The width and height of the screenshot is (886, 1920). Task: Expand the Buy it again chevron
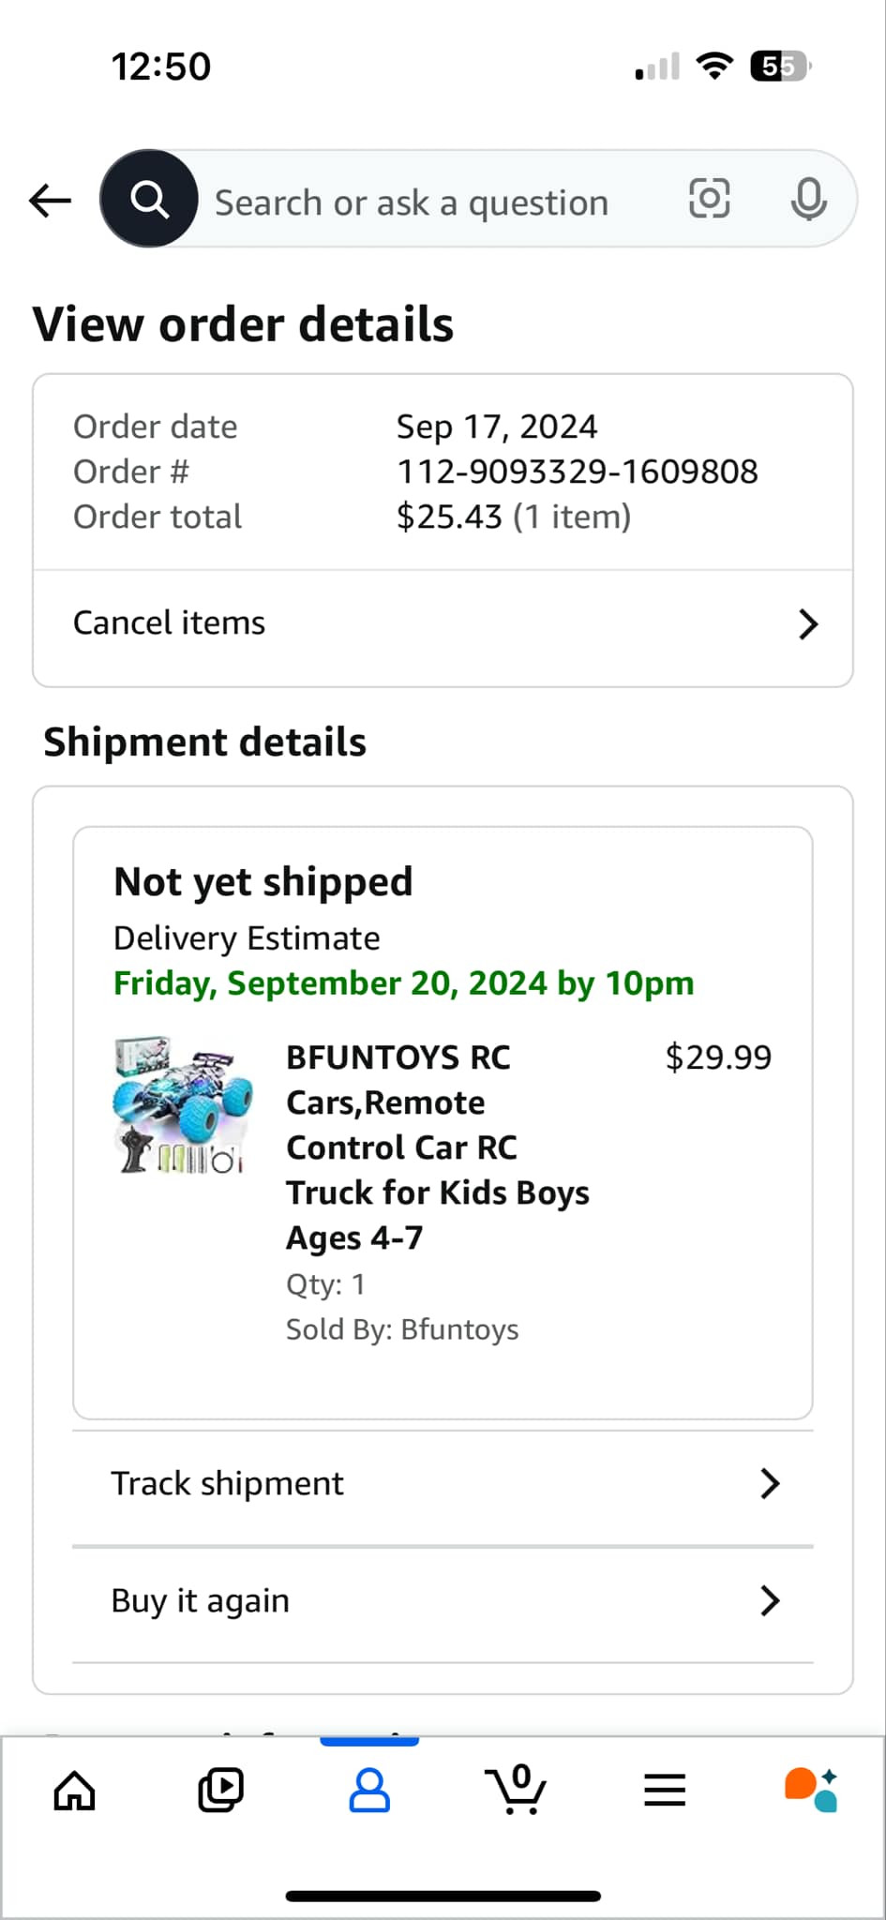point(770,1601)
